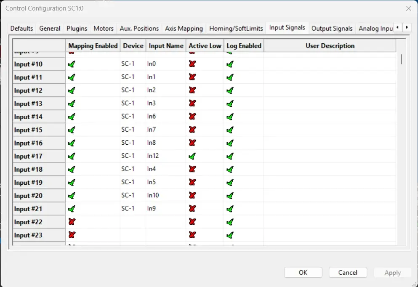Toggle Log Enabled checkmark for Input #20
Screen dimensions: 418x287
click(x=230, y=196)
